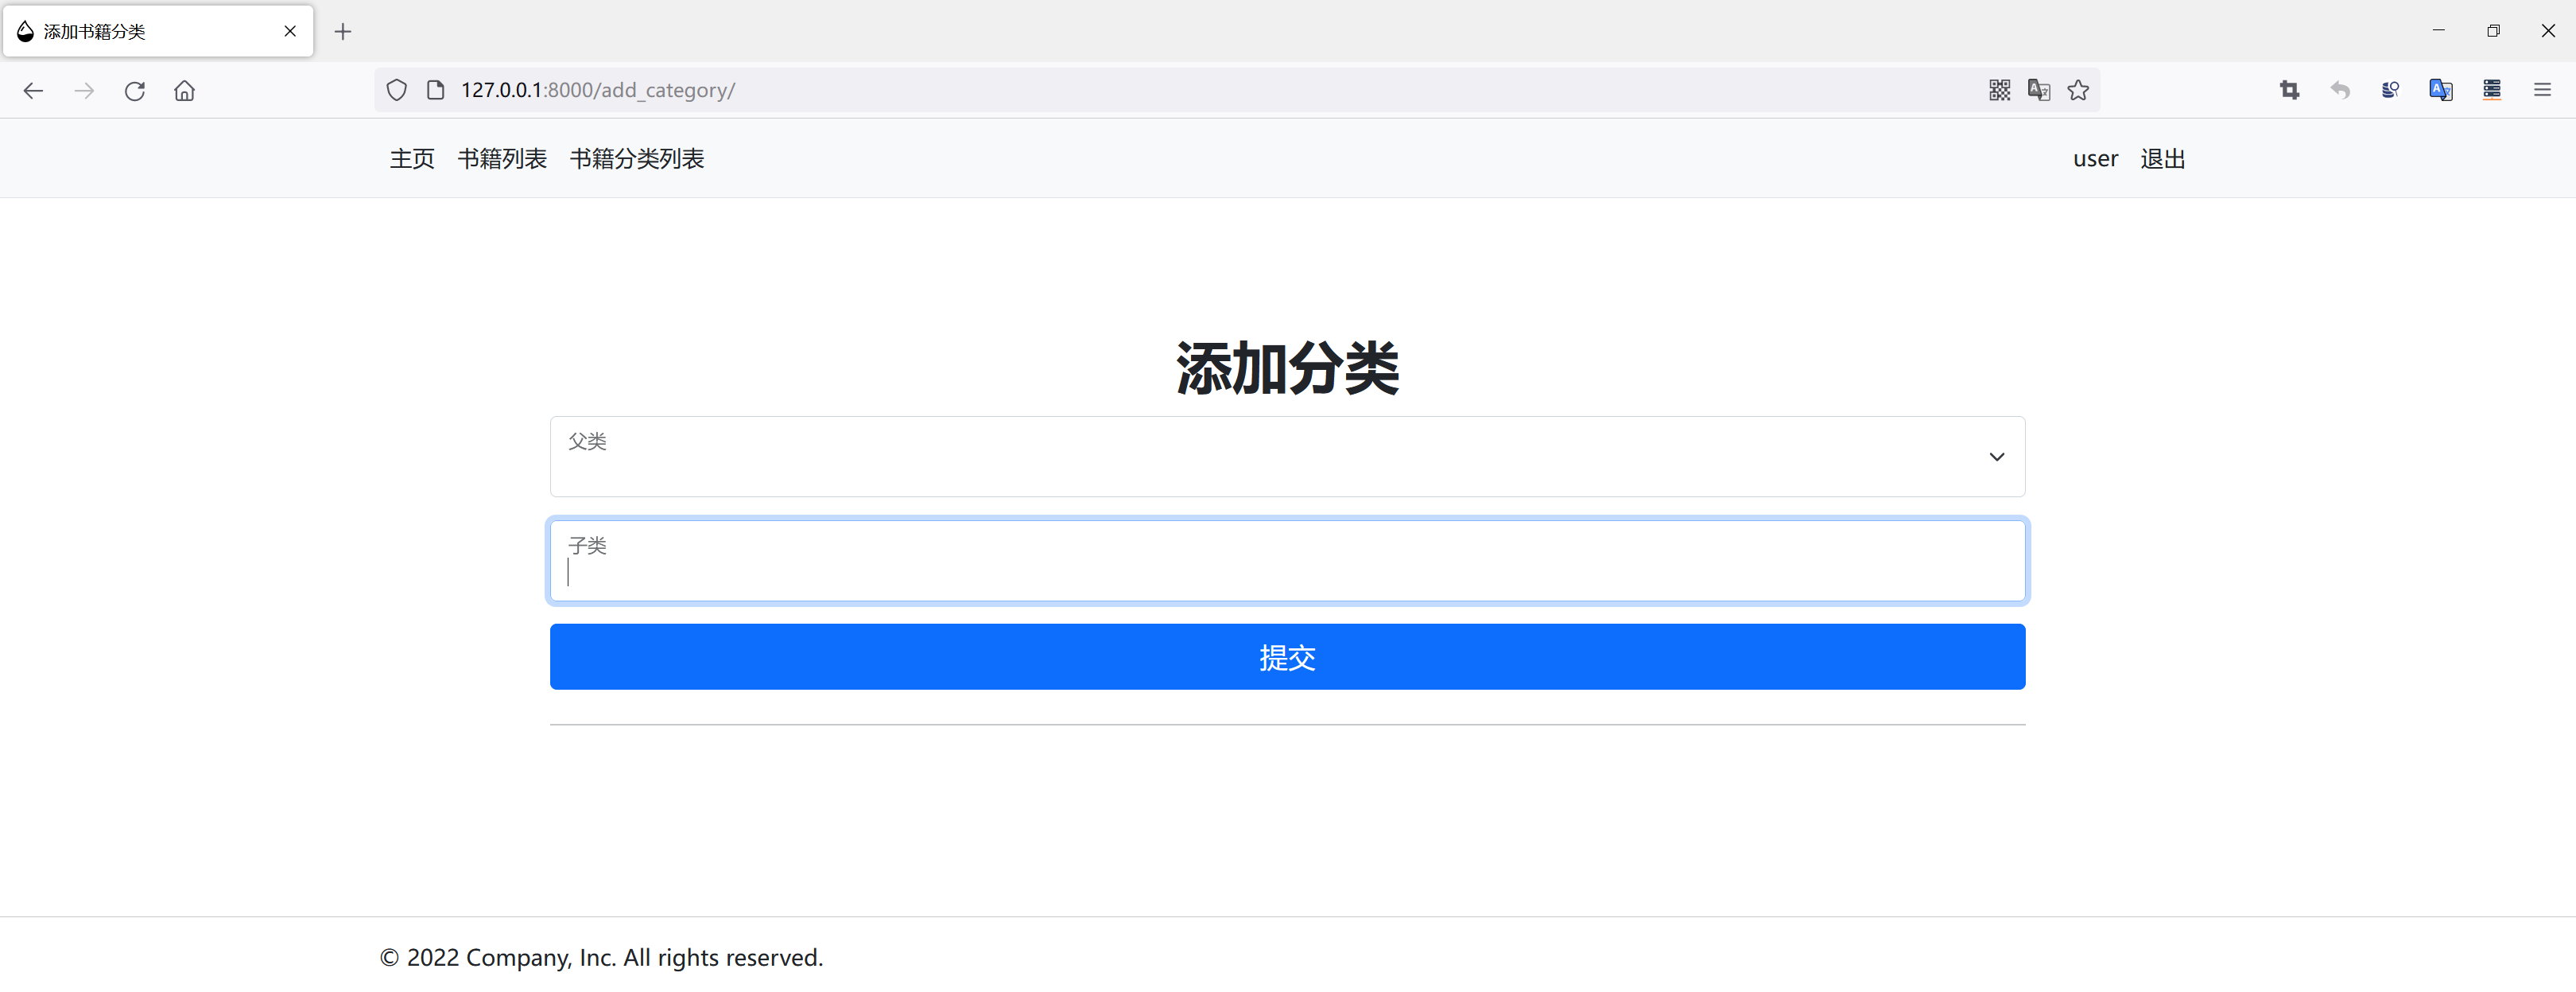The height and width of the screenshot is (992, 2576).
Task: Select the 添加书籍分类 browser tab
Action: point(158,31)
